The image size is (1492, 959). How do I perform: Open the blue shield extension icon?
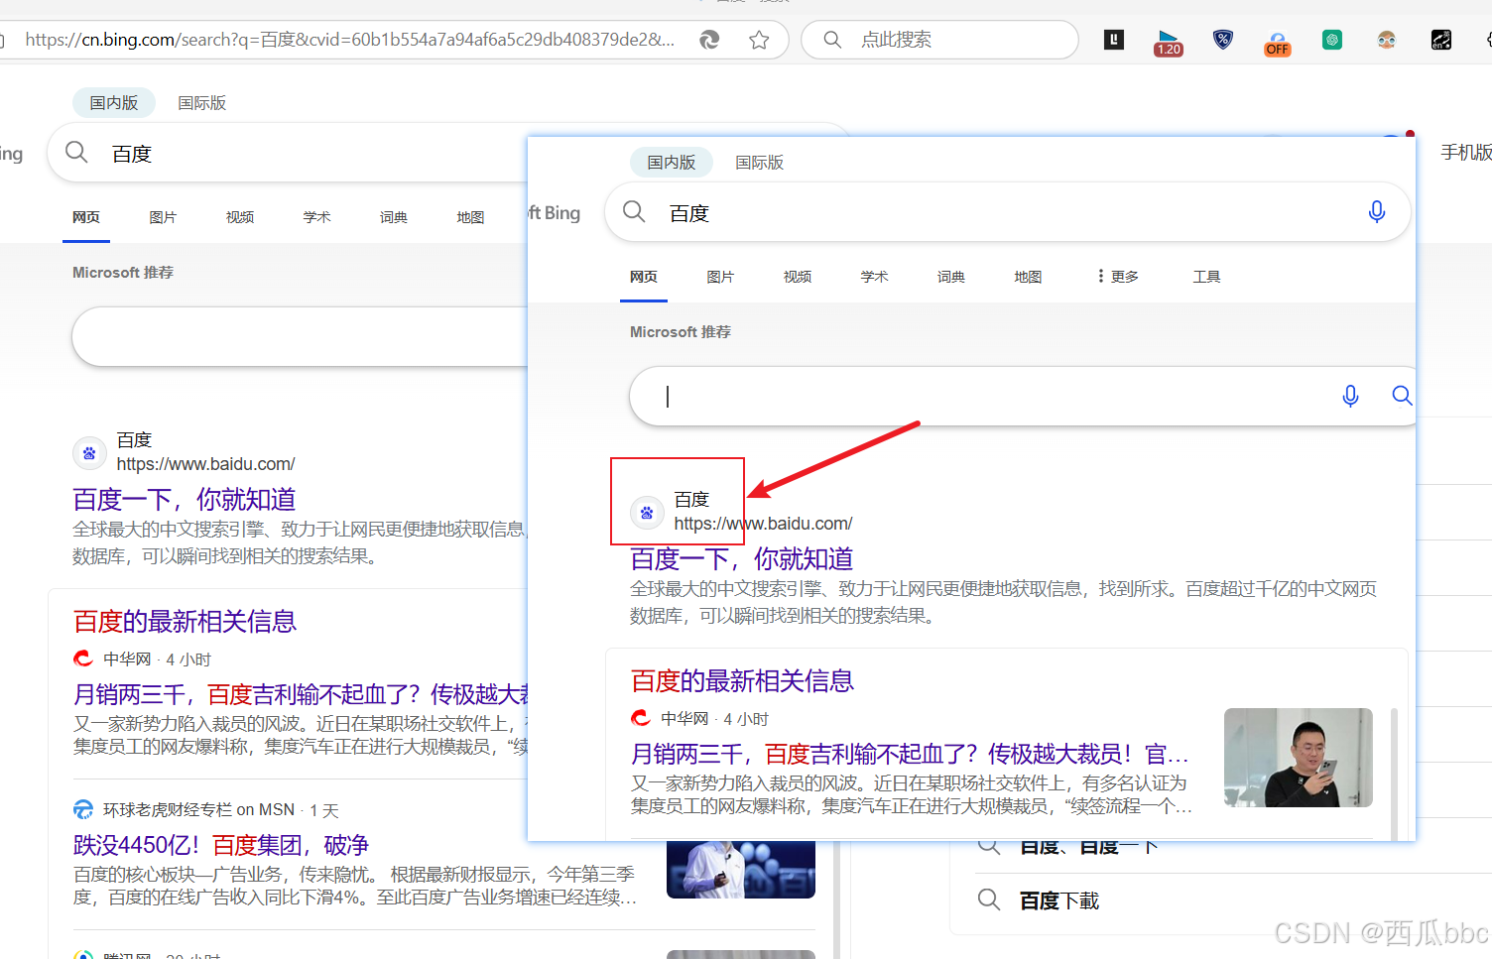coord(1223,40)
